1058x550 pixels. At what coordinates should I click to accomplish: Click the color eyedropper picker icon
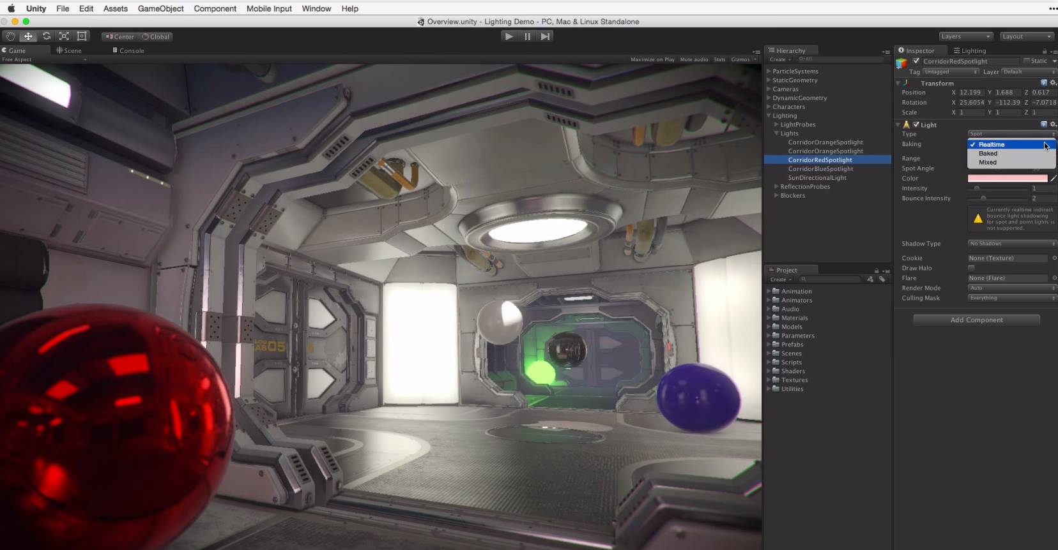click(x=1054, y=179)
